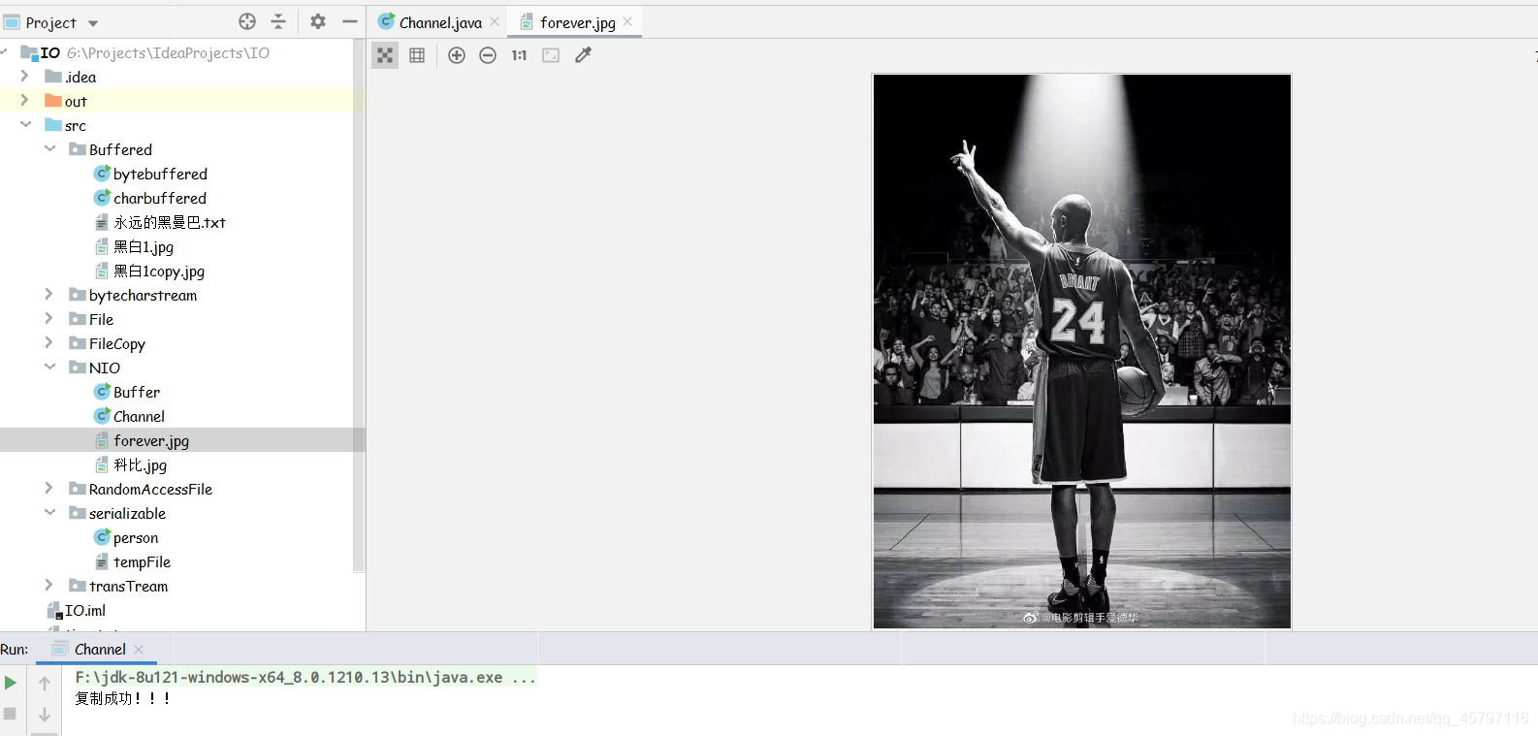Select tempFile in serializable package
1538x736 pixels.
coord(142,561)
